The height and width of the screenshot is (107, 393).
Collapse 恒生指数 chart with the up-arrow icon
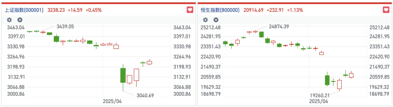216,20
